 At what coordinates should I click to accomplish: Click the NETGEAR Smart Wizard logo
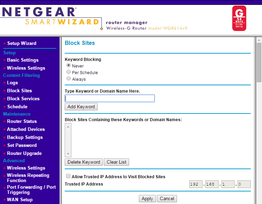tap(51, 17)
